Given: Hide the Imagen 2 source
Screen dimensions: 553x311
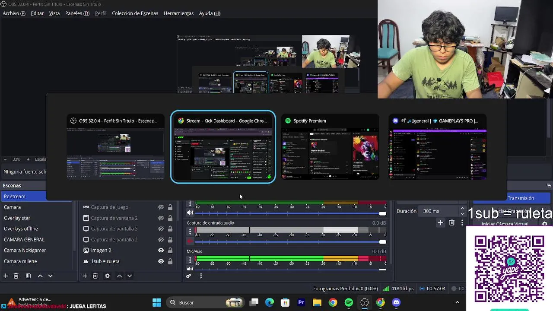Looking at the screenshot, I should pos(161,251).
